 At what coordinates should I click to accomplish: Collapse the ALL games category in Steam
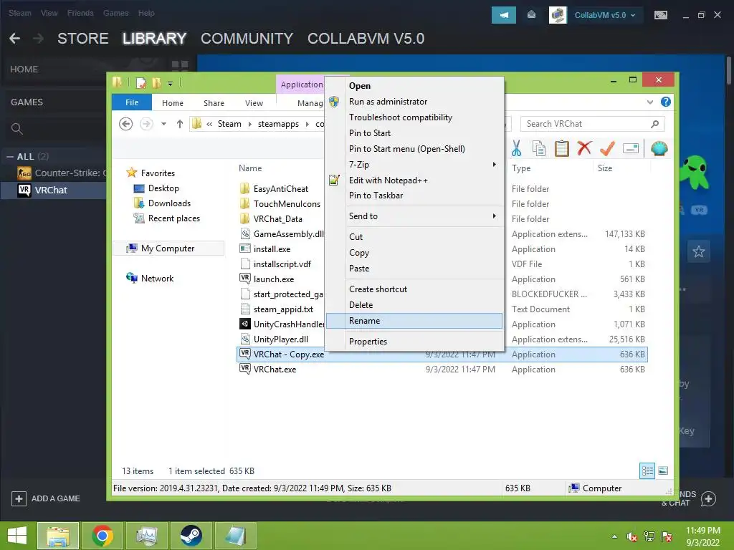tap(10, 157)
